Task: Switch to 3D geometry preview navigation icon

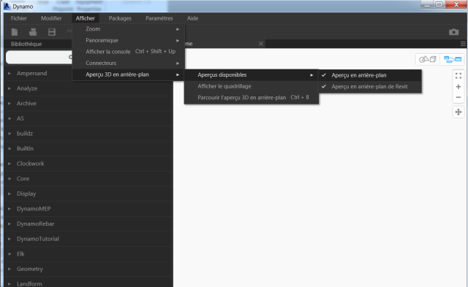Action: [x=428, y=59]
